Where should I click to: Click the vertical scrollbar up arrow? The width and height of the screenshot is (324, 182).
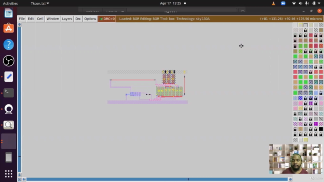pos(19,25)
